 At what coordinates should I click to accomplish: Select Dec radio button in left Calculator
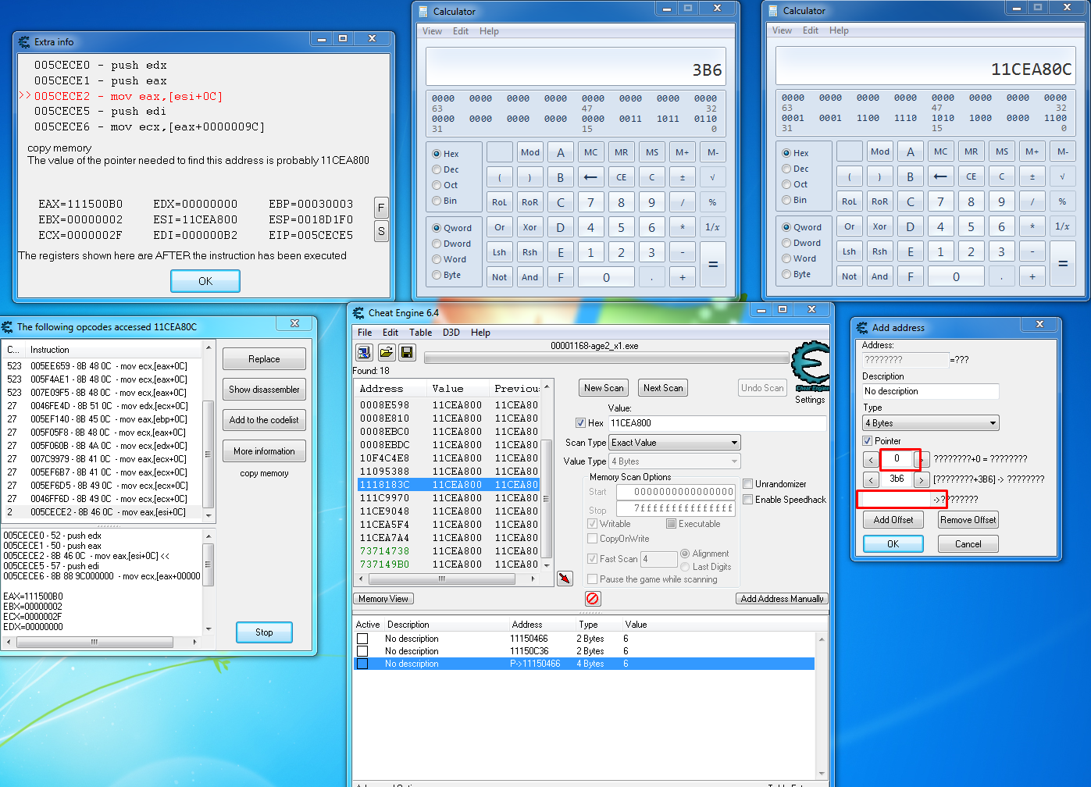(x=437, y=169)
